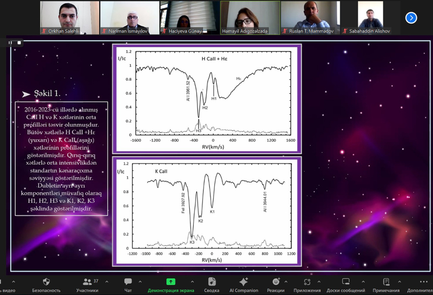The width and height of the screenshot is (433, 295).
Task: Select Həmayil Adıgozəlzadə's video thumbnail
Action: tap(250, 18)
